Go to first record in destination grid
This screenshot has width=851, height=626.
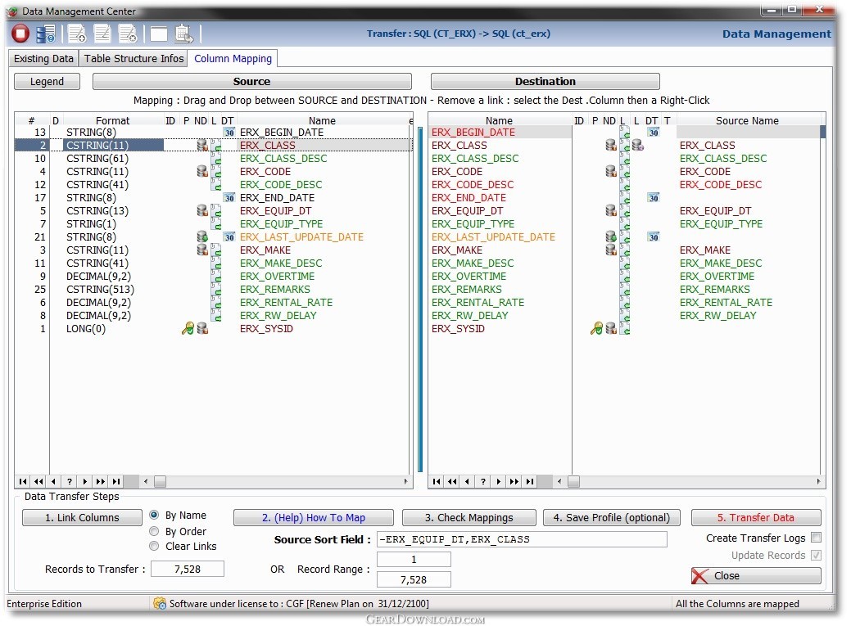pos(437,481)
